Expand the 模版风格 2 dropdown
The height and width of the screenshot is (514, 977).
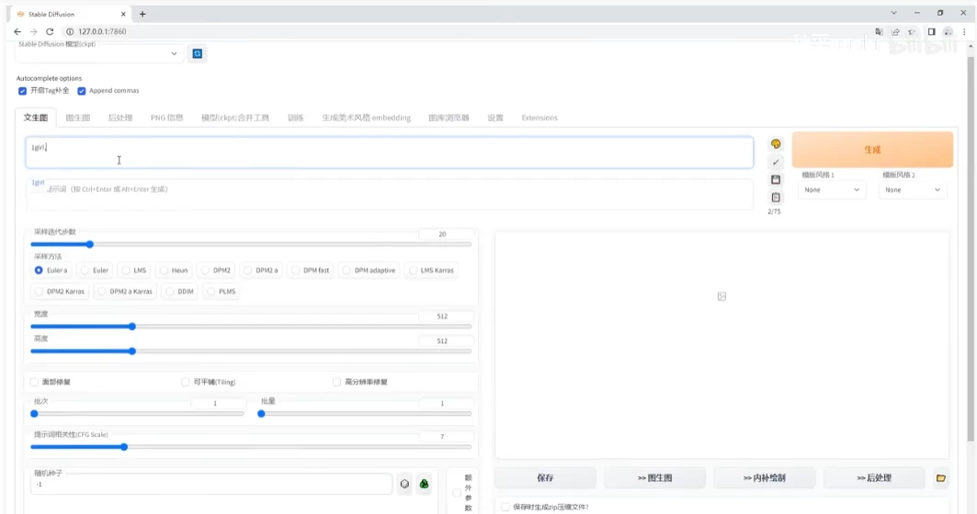[x=912, y=190]
